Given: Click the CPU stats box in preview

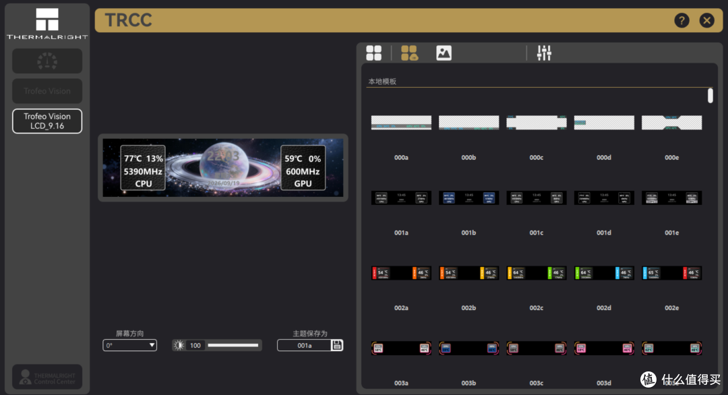Looking at the screenshot, I should click(143, 168).
